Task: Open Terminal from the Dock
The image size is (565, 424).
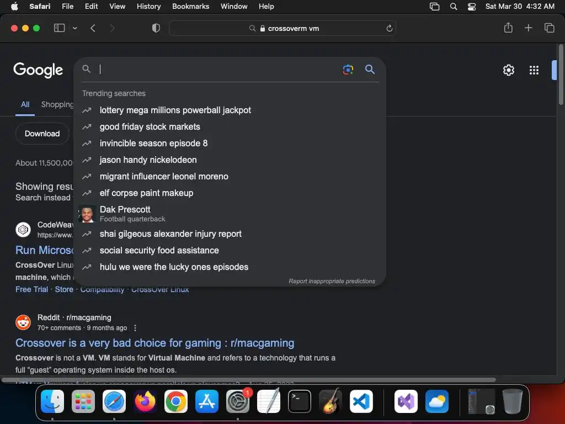Action: (x=300, y=401)
